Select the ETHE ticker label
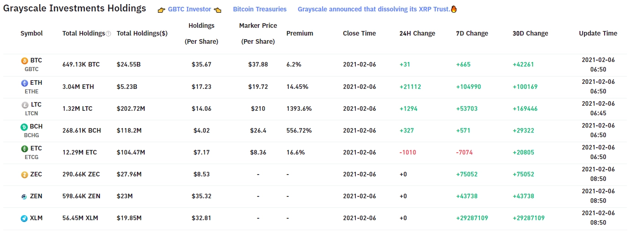The image size is (631, 232). point(31,91)
